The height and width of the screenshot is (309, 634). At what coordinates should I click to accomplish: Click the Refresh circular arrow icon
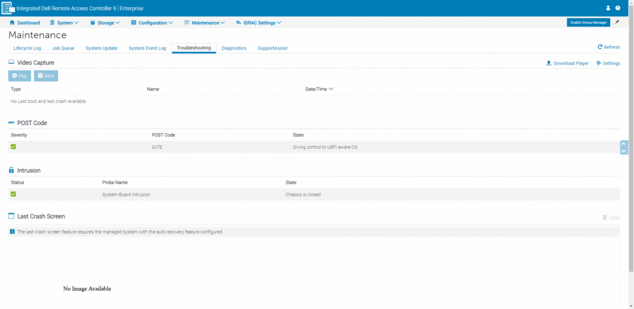click(x=600, y=47)
